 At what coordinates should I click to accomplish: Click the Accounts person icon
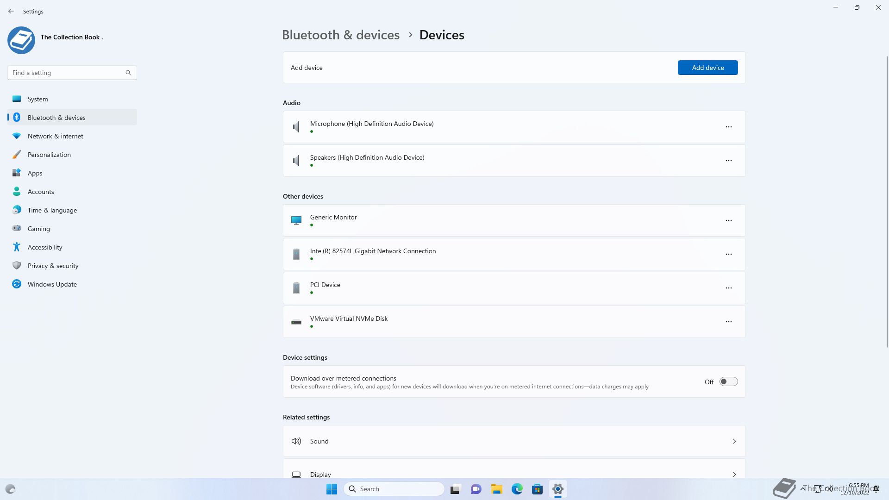click(x=17, y=191)
